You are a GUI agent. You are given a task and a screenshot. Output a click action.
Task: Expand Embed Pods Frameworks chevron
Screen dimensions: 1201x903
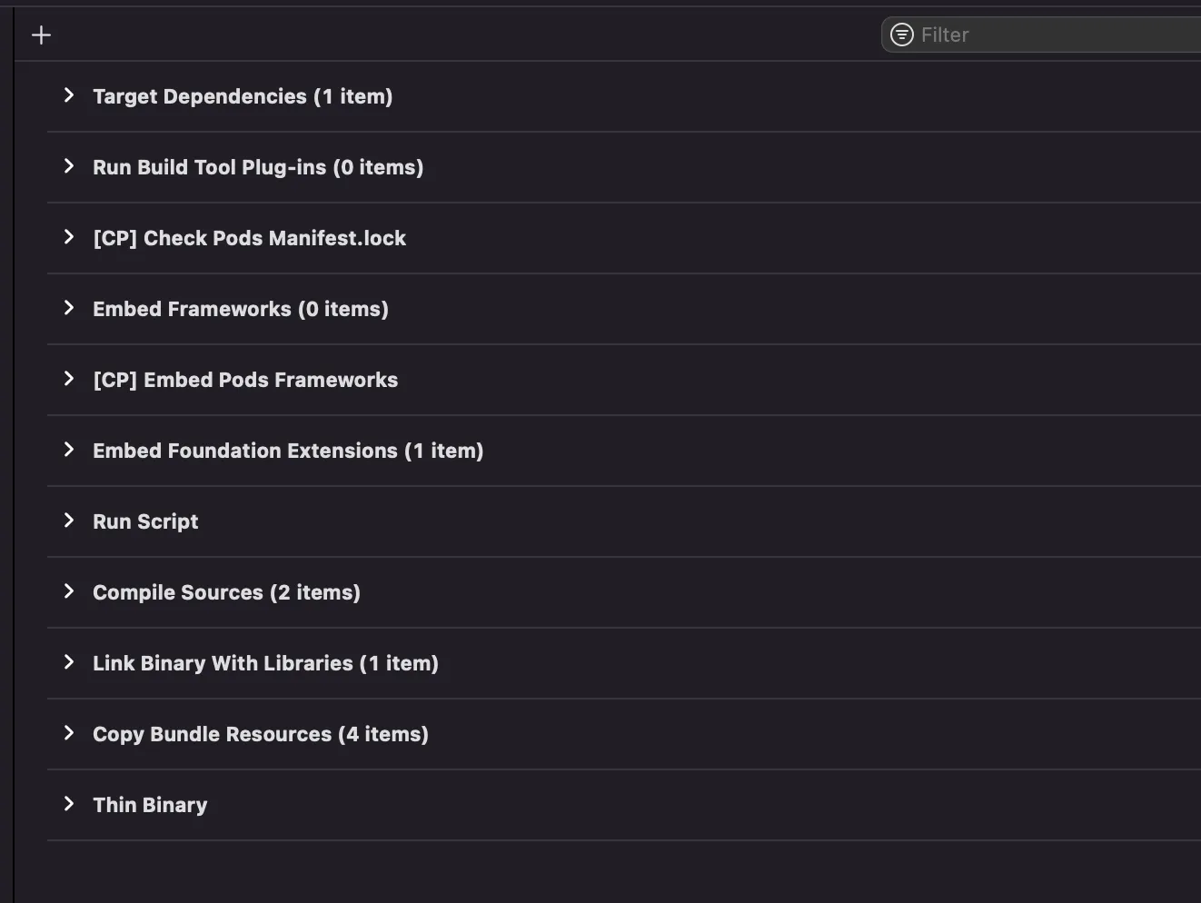point(69,379)
